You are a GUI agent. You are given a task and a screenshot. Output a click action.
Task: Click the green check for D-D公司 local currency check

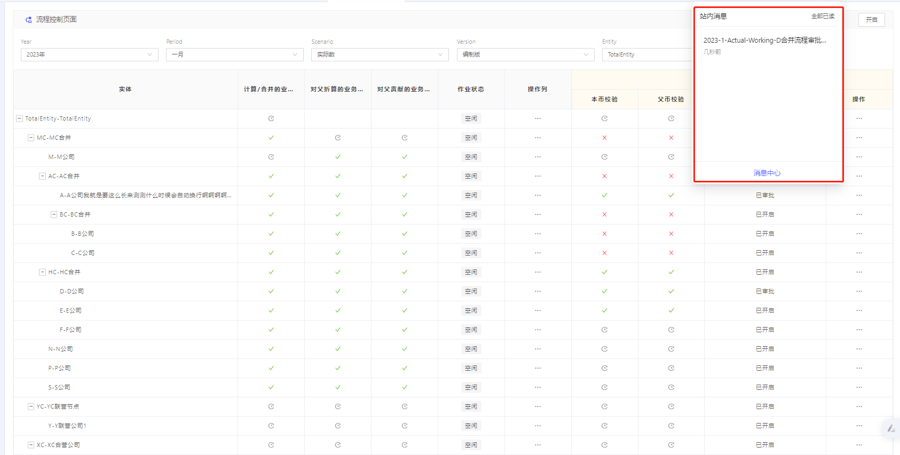pos(604,291)
